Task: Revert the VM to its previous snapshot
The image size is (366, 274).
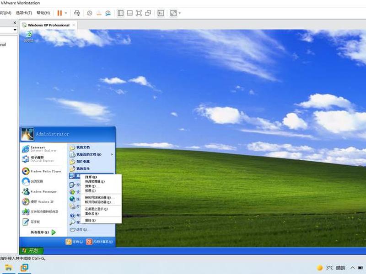Action: pyautogui.click(x=99, y=13)
